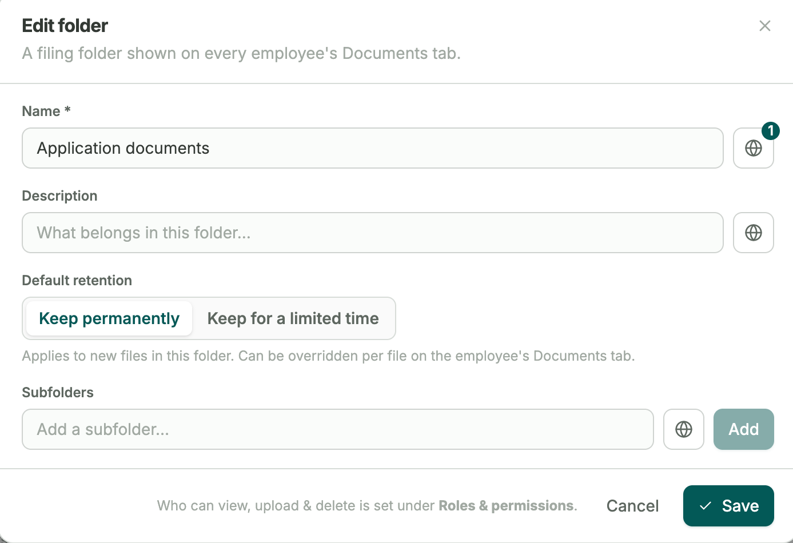This screenshot has width=793, height=543.
Task: Save the folder changes
Action: pyautogui.click(x=728, y=506)
